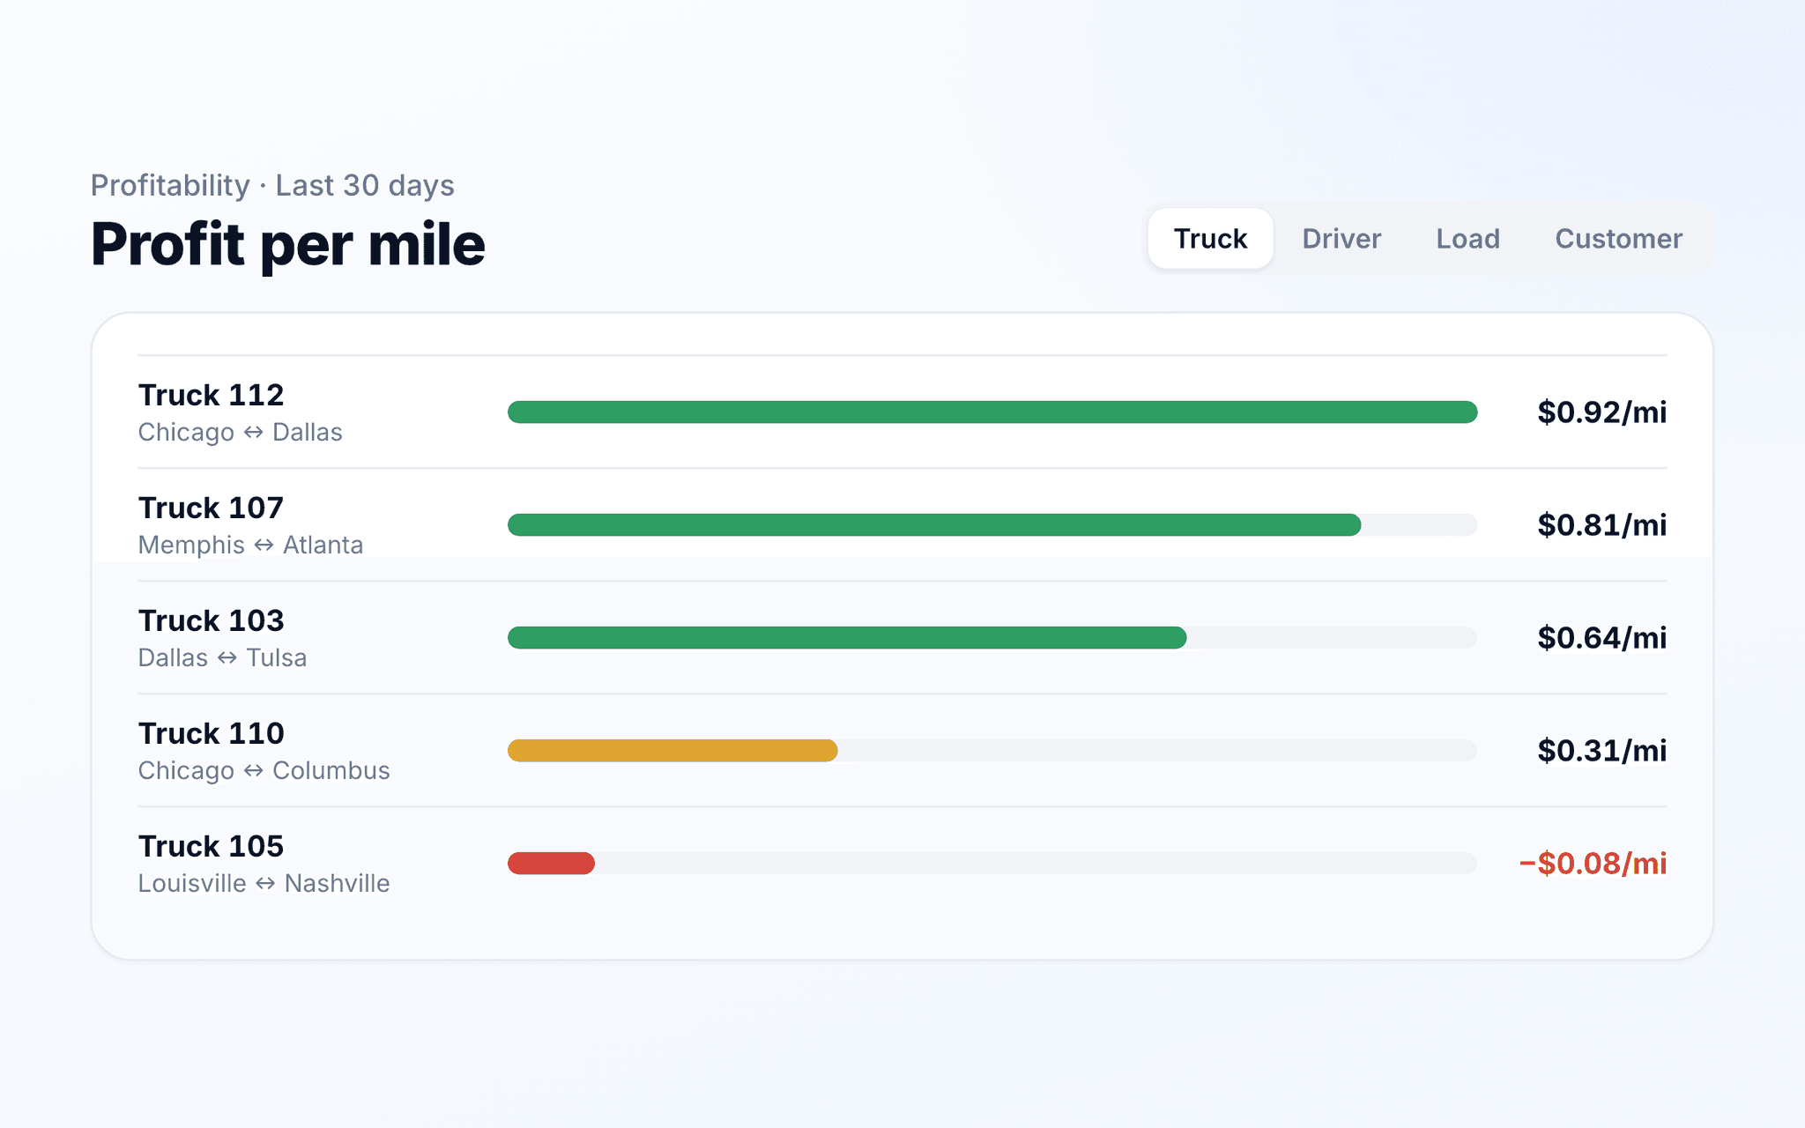Click the green progress bar for Truck 112
Viewport: 1805px width, 1128px height.
992,412
